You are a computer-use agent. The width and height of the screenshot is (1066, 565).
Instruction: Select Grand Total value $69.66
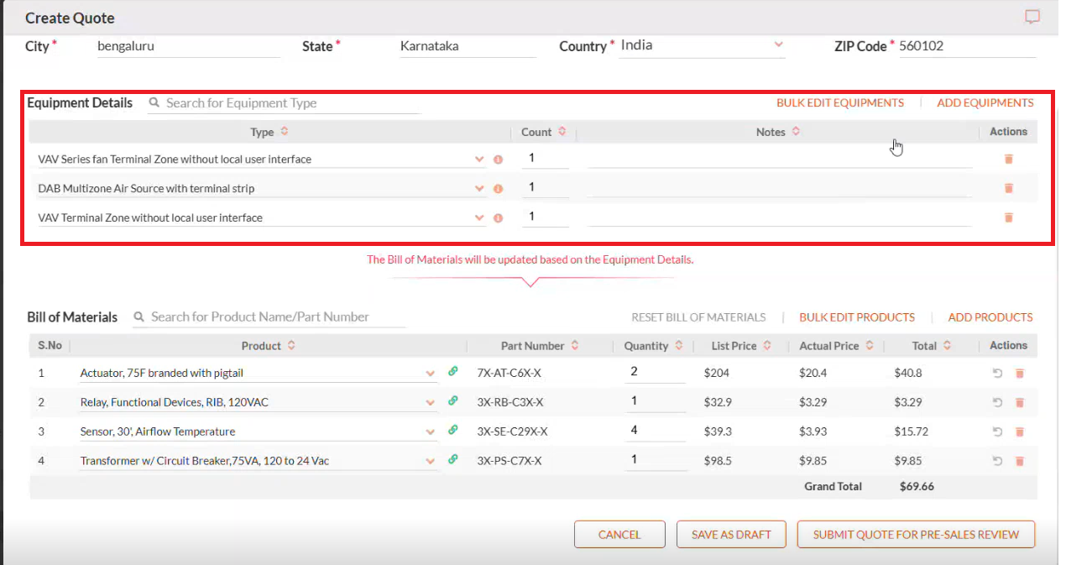pyautogui.click(x=917, y=486)
